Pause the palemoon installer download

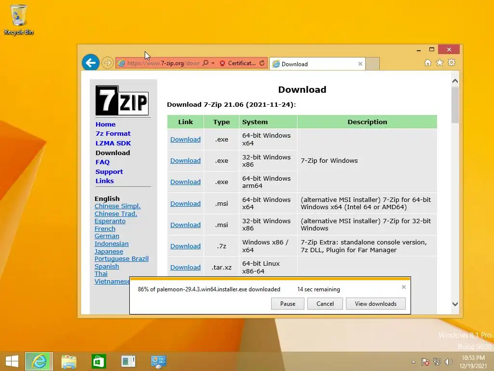[x=288, y=303]
